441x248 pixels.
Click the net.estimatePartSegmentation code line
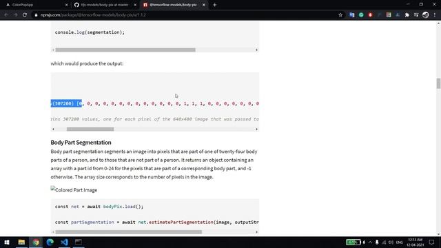click(x=156, y=222)
